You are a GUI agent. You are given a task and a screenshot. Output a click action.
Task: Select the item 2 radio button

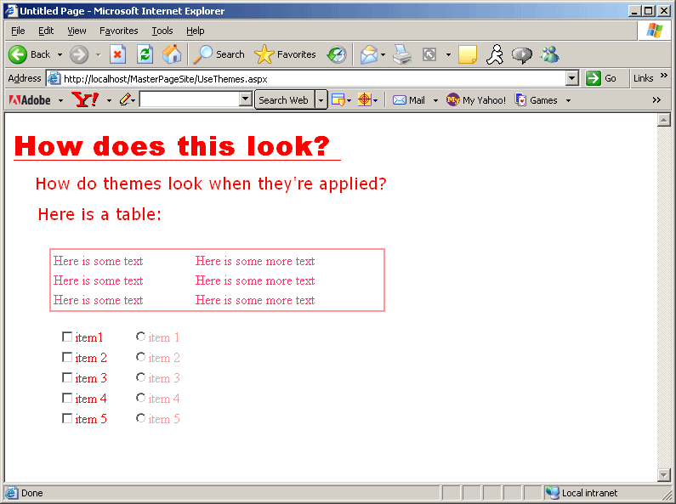(140, 358)
